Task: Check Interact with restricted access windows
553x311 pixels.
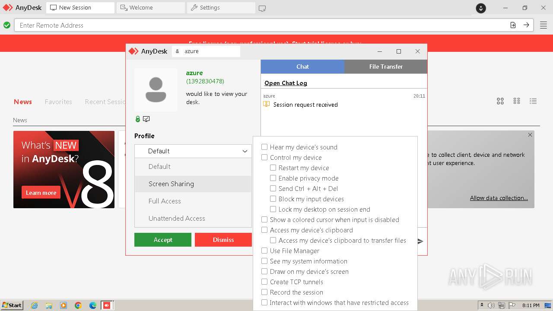Action: [264, 302]
